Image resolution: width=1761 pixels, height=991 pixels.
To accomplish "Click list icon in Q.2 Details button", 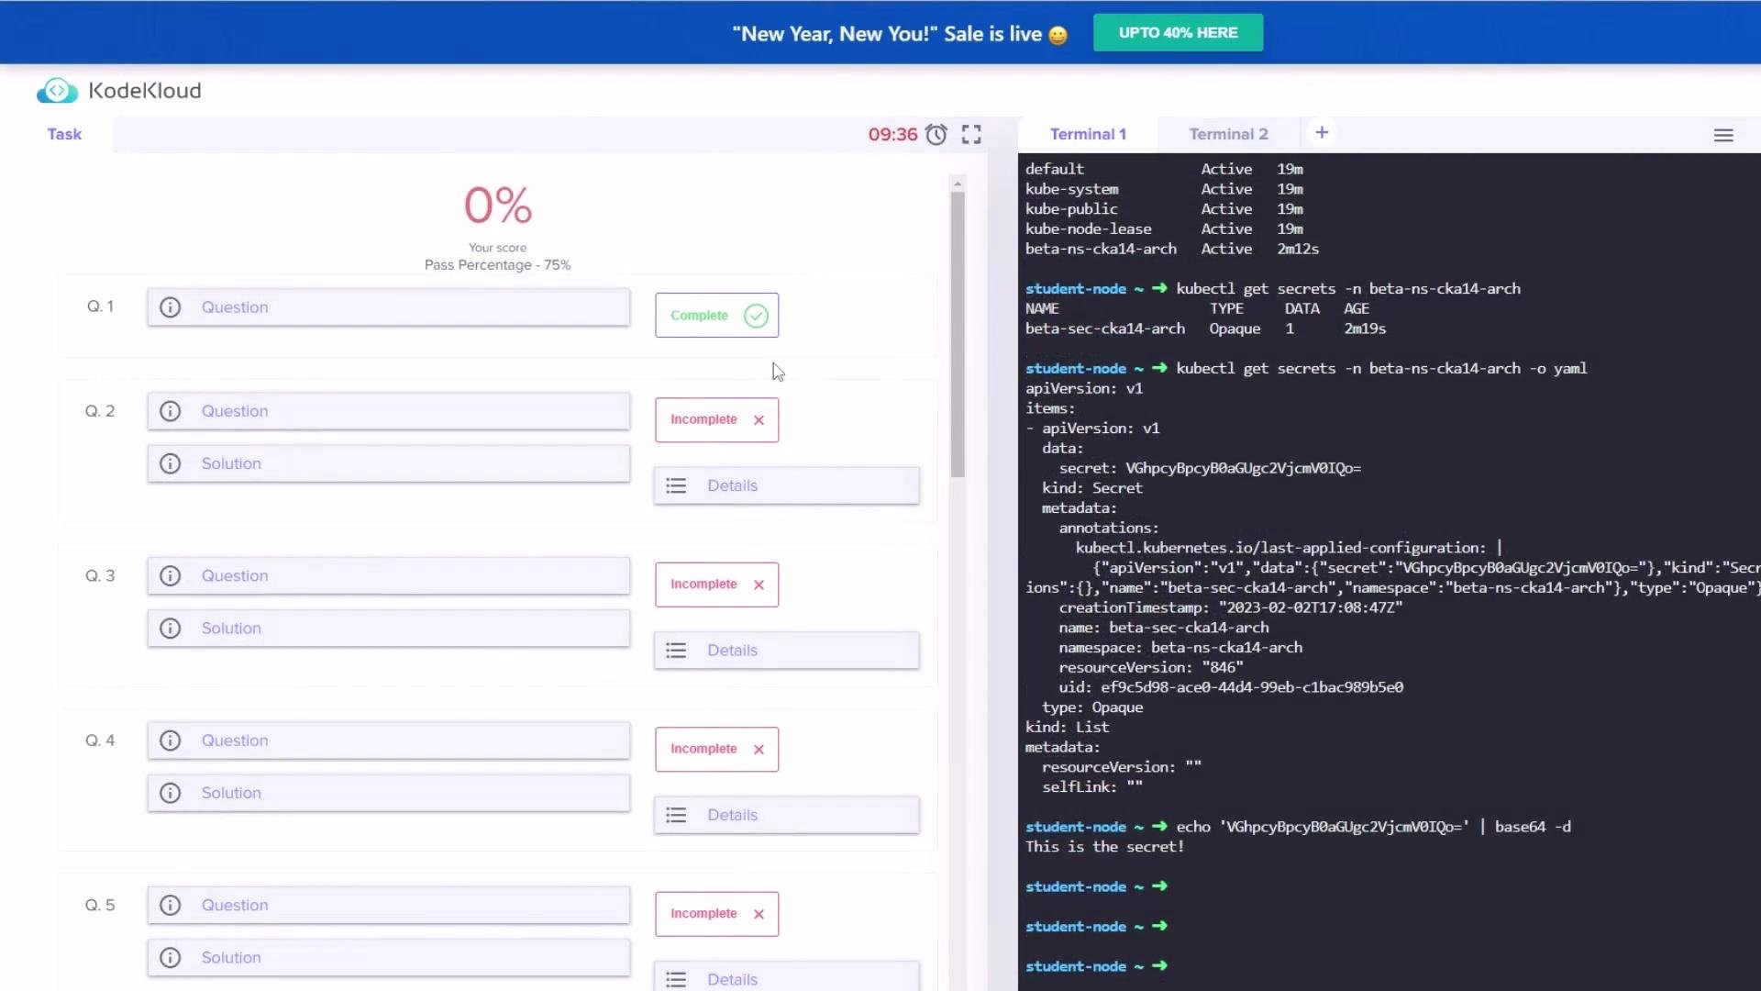I will click(676, 486).
